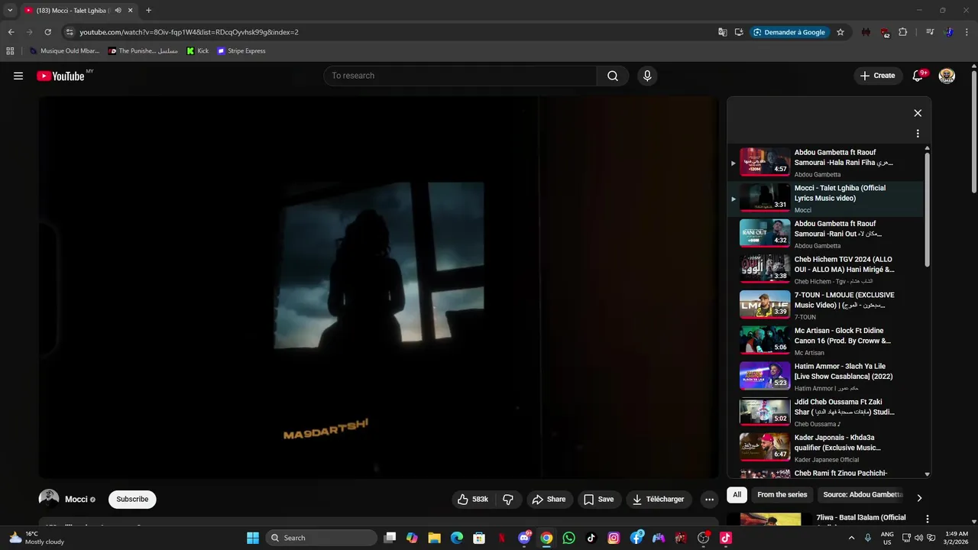The width and height of the screenshot is (978, 550).
Task: Open File Explorer from taskbar
Action: coord(434,538)
